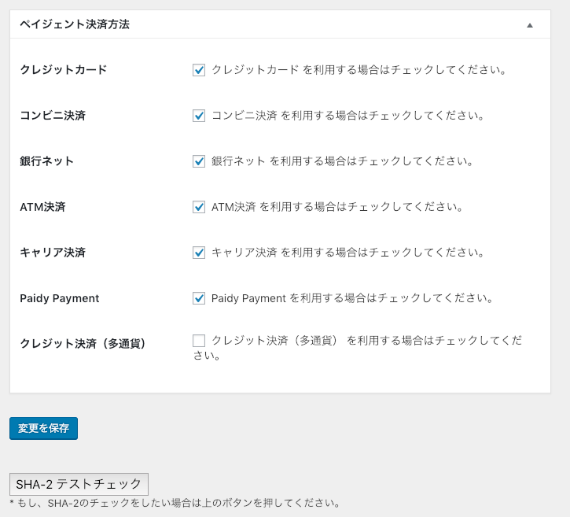Toggle the 銀行ネット checkbox

[x=199, y=161]
